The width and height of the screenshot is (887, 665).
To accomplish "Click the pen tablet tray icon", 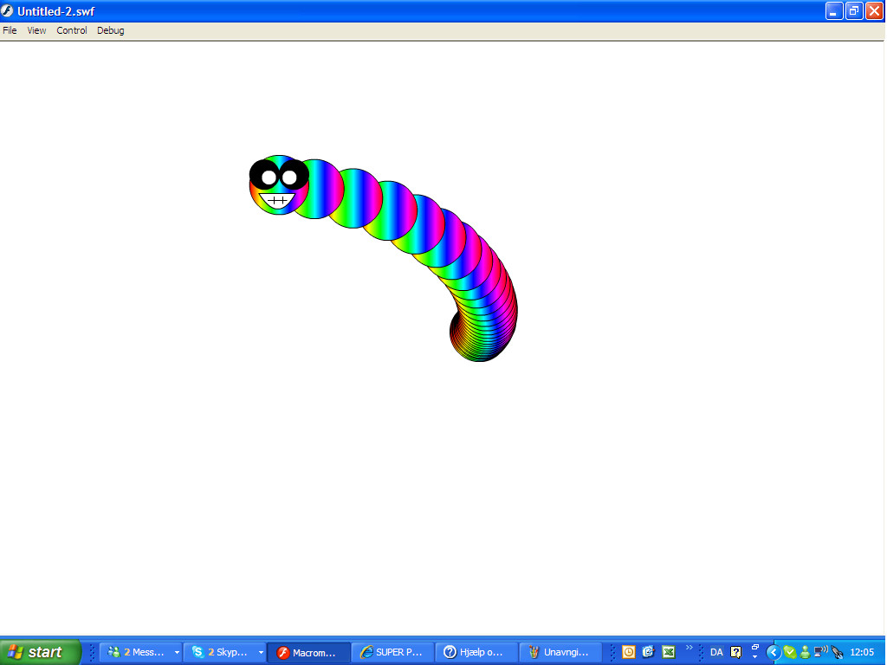I will 838,651.
